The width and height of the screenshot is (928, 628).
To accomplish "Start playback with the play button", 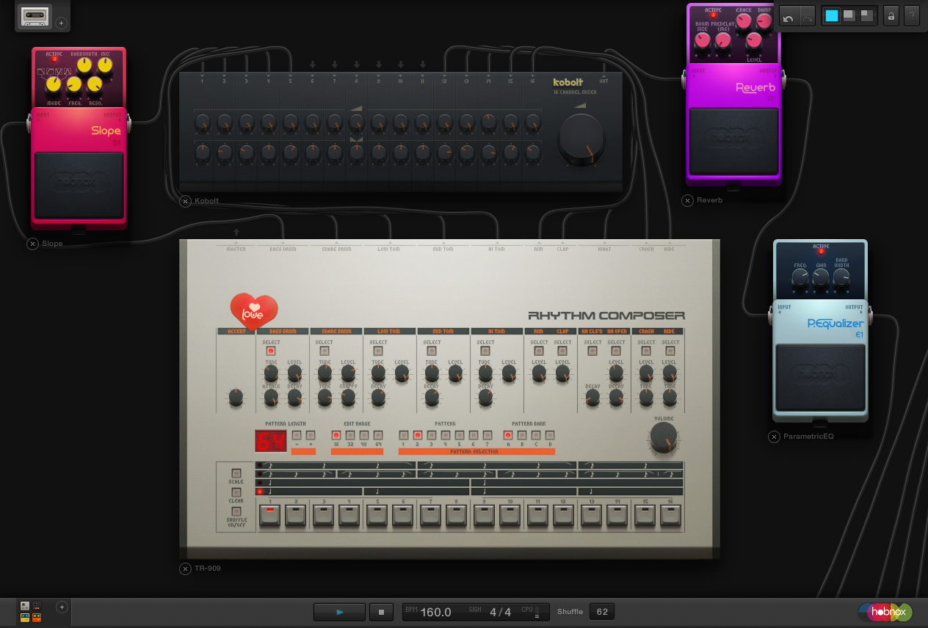I will 339,611.
